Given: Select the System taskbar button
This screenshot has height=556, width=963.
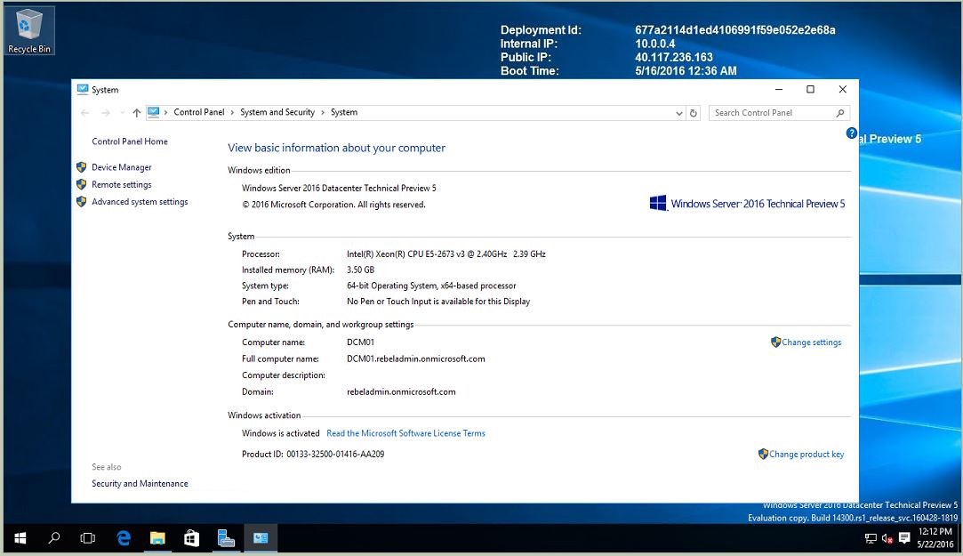Looking at the screenshot, I should (x=261, y=538).
